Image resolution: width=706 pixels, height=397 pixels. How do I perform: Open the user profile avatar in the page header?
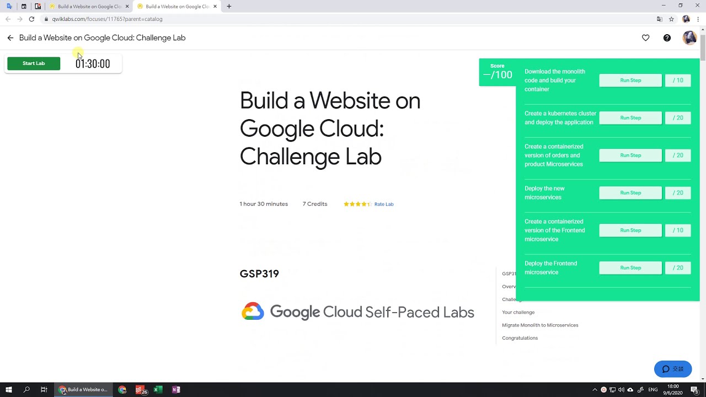[689, 38]
